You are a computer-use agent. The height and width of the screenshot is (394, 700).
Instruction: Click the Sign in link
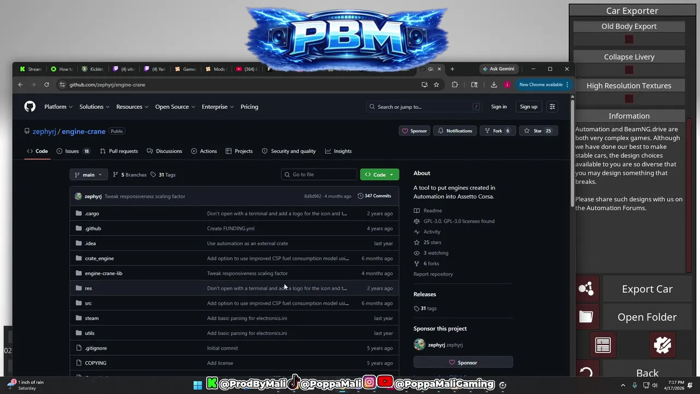click(x=499, y=107)
